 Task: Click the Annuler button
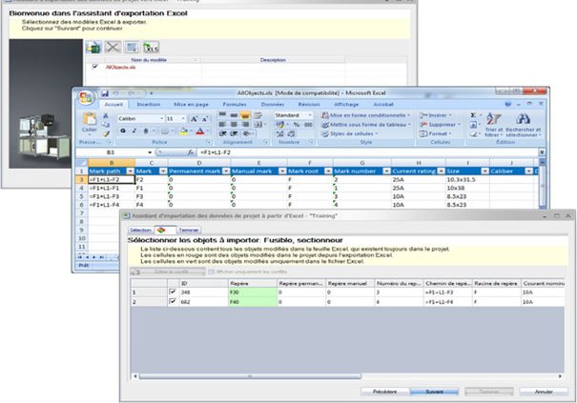click(544, 392)
